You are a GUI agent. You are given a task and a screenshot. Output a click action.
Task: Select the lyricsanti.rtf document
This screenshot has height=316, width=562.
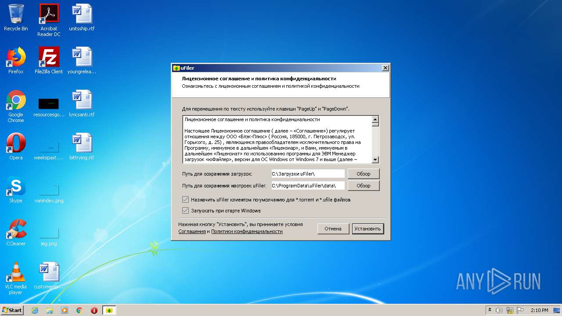[x=82, y=104]
